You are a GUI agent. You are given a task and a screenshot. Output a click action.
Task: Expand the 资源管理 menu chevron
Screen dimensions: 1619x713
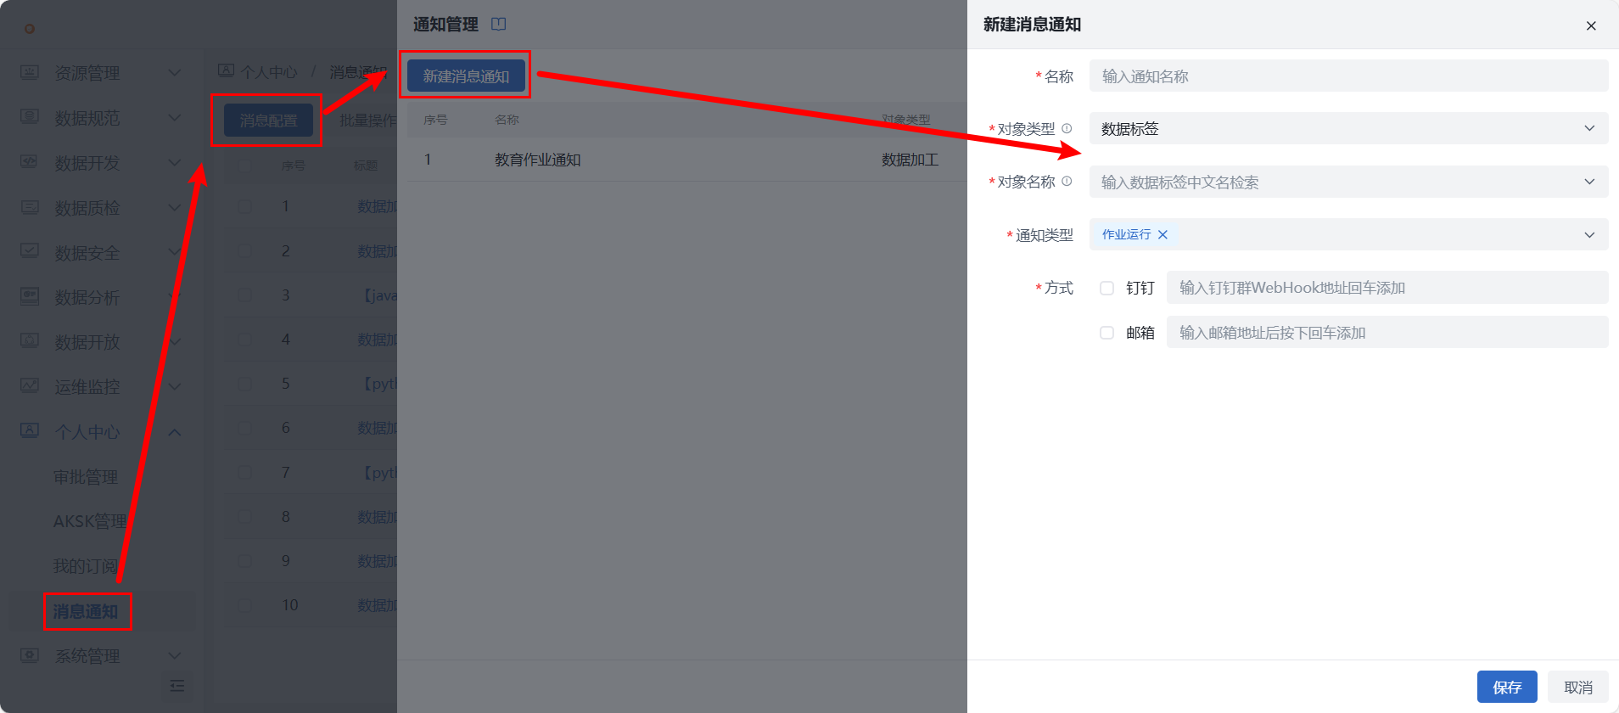coord(175,72)
